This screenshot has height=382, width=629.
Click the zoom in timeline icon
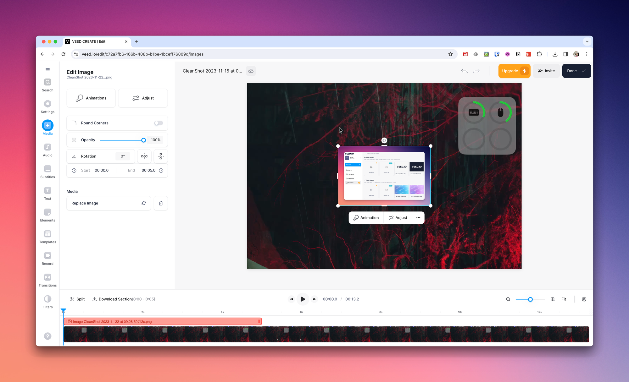point(553,299)
